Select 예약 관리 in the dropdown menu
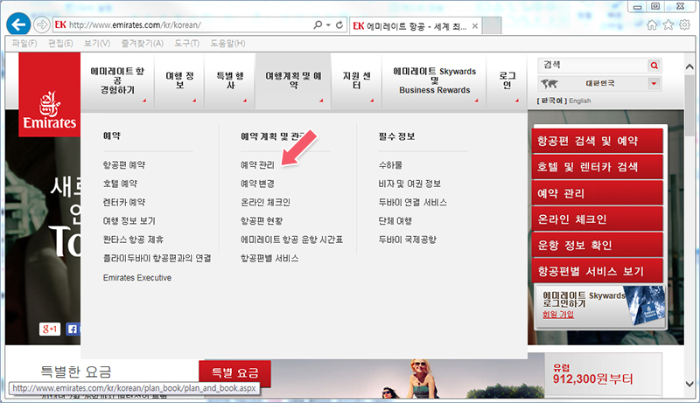 point(257,164)
